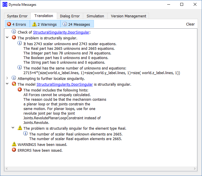Click the info icon beside 'Check of'
202x176 pixels.
(x=14, y=32)
